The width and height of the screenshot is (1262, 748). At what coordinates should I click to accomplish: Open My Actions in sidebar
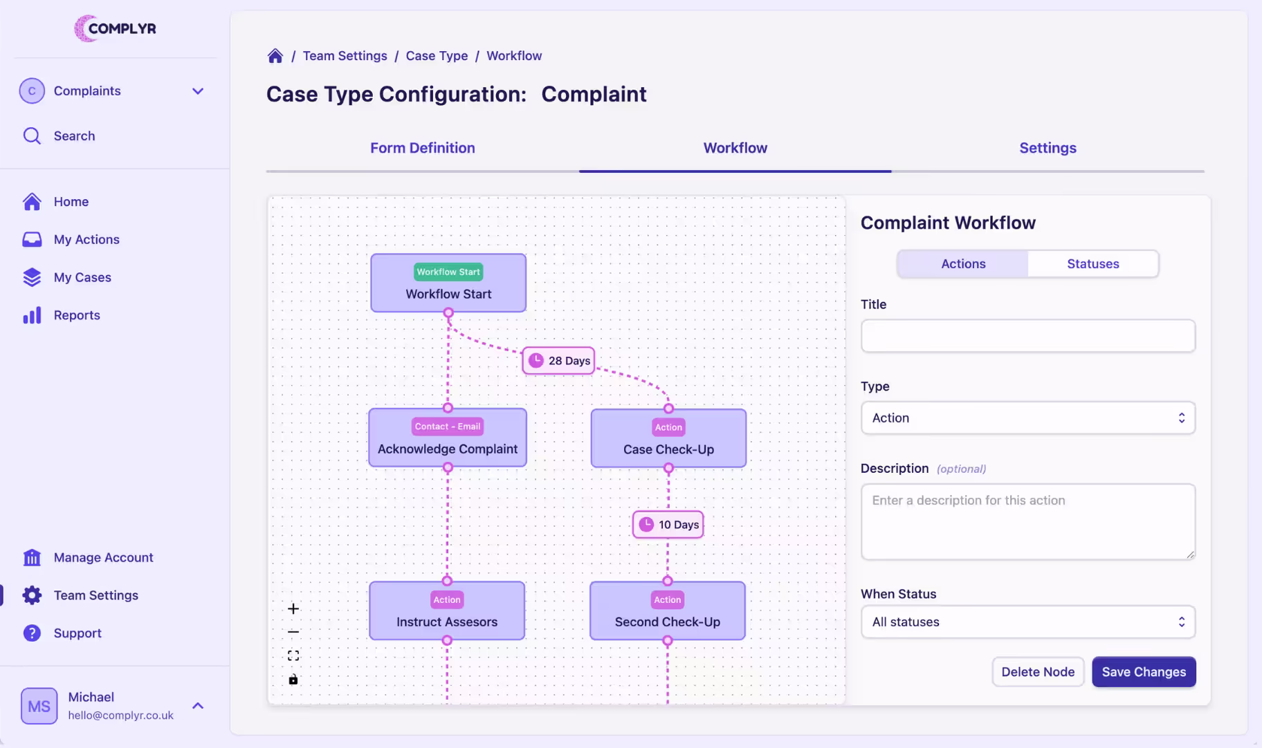(x=86, y=239)
